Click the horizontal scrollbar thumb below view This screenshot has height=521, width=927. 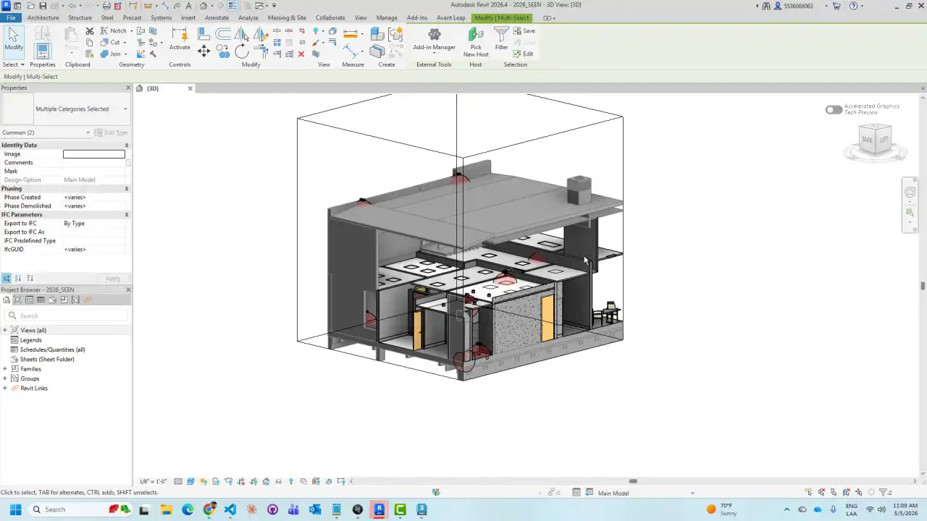tap(633, 481)
